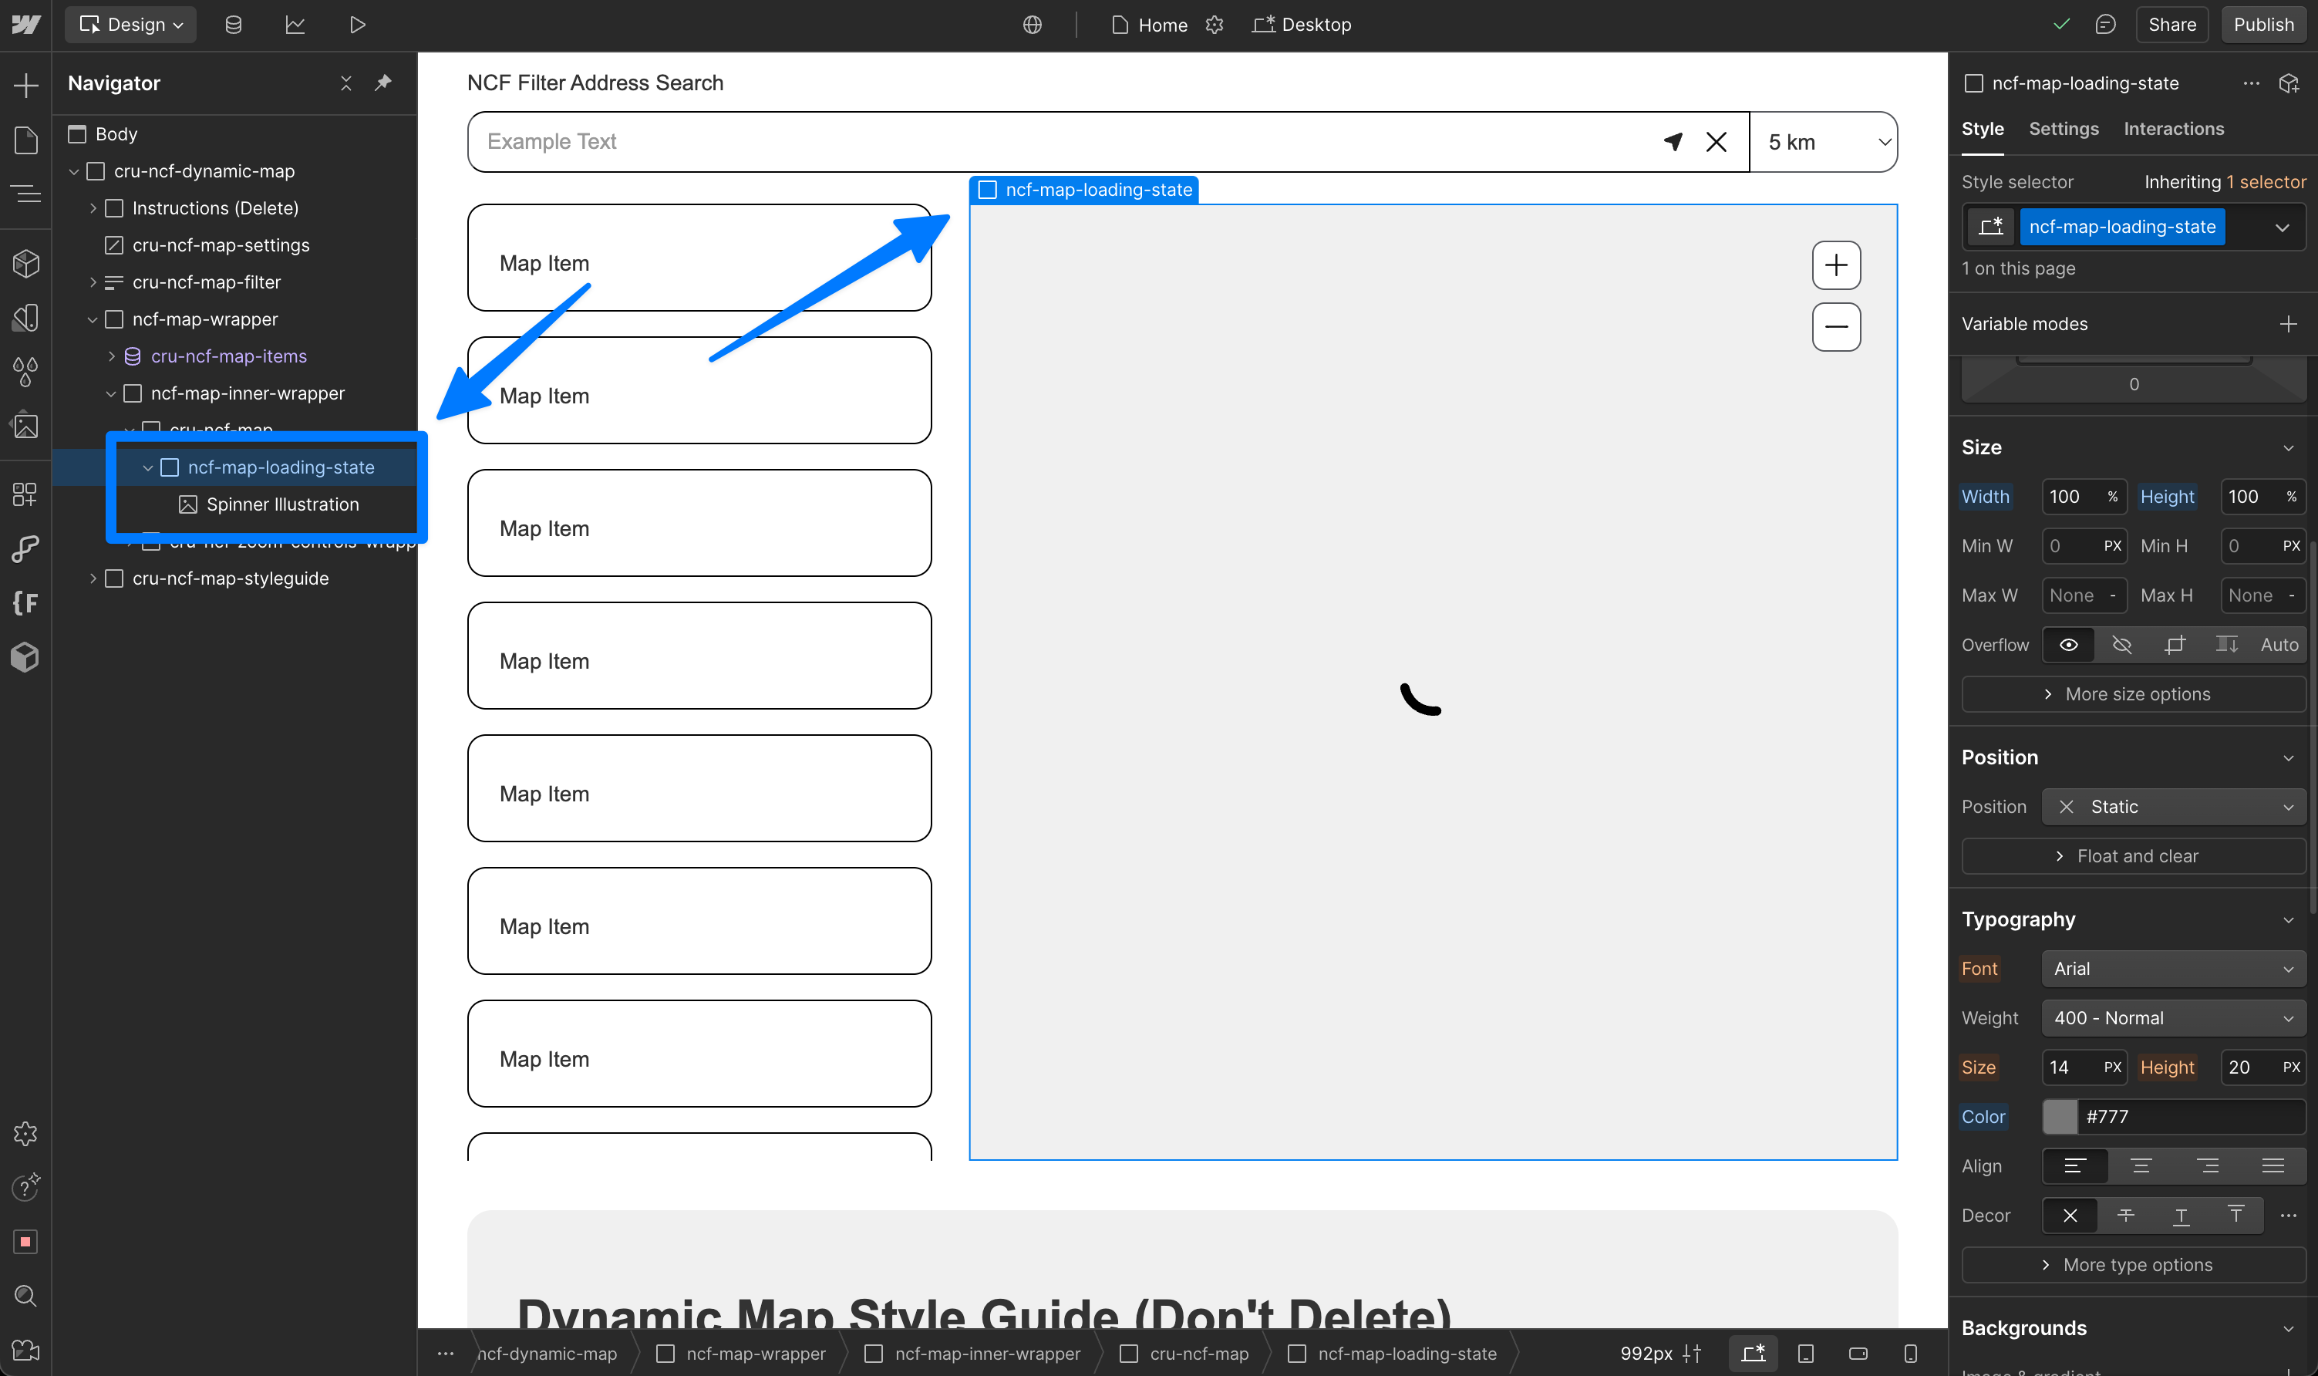The width and height of the screenshot is (2318, 1376).
Task: Clear the address search with X icon
Action: (1717, 142)
